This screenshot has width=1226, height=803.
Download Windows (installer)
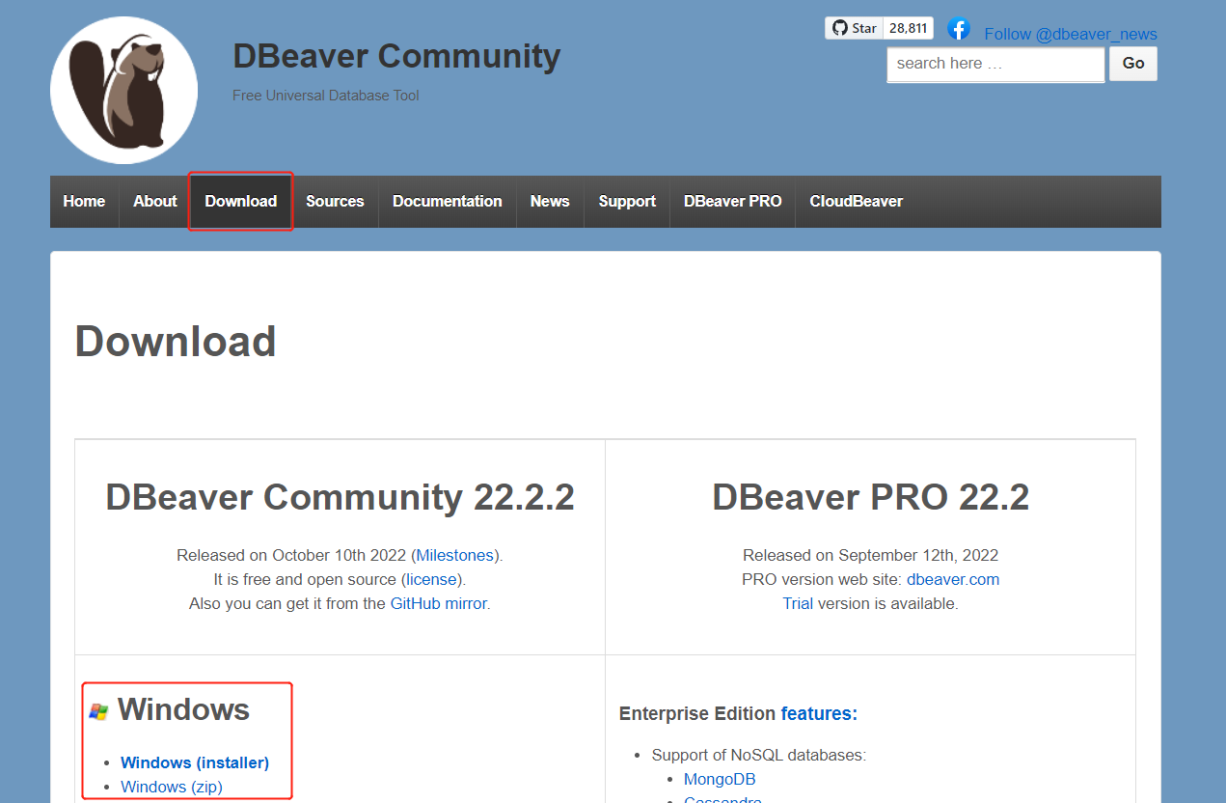coord(195,763)
